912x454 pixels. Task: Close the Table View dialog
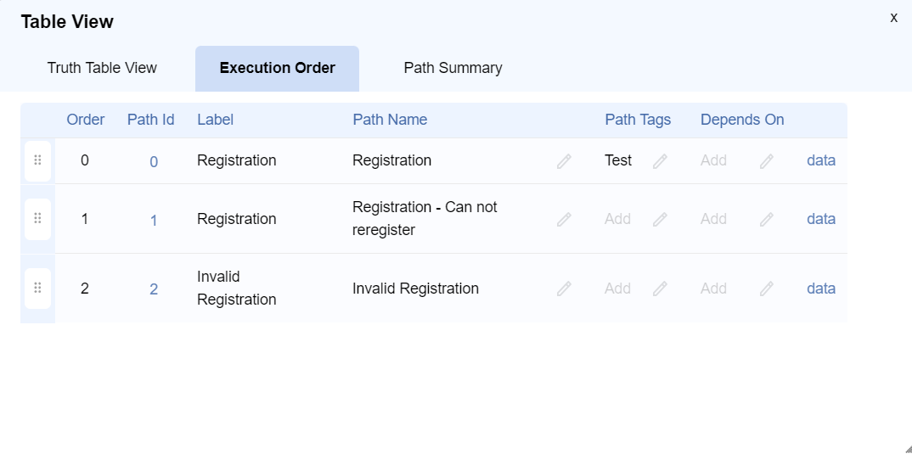(893, 18)
